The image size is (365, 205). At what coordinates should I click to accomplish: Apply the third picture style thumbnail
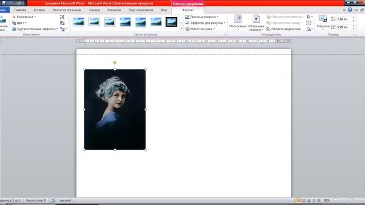tap(109, 22)
